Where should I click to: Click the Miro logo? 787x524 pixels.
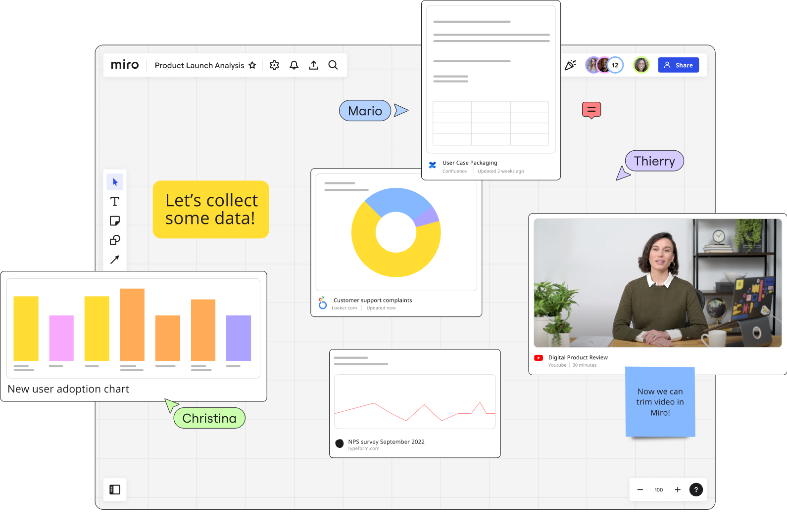click(x=125, y=65)
